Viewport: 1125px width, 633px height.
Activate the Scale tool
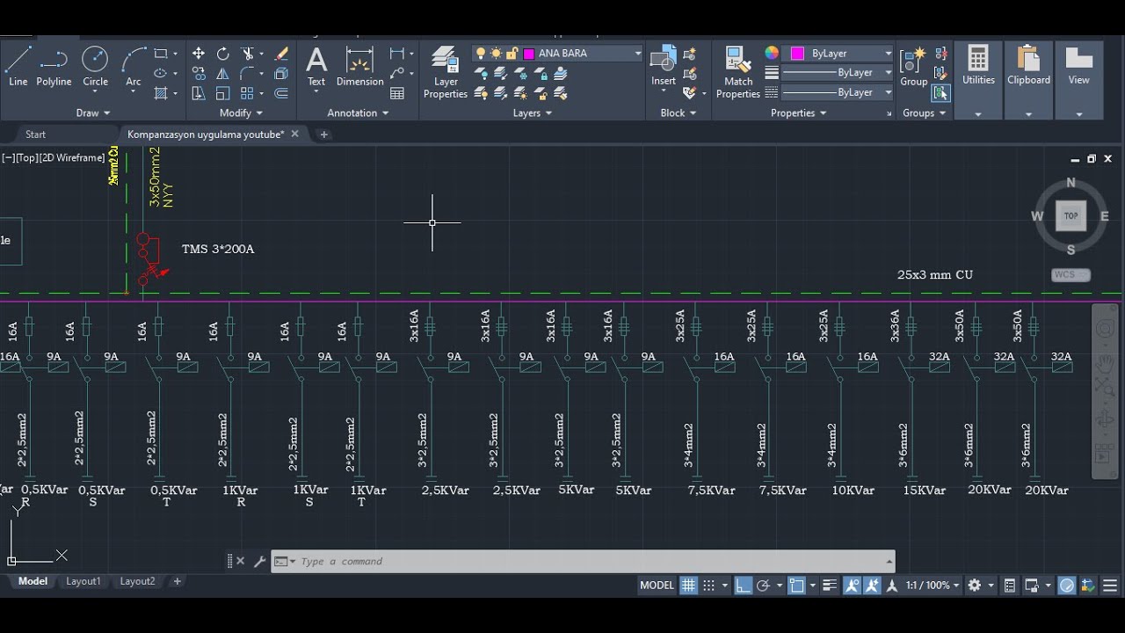[x=223, y=93]
